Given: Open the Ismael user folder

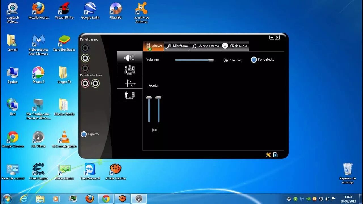Looking at the screenshot, I should point(13,43).
